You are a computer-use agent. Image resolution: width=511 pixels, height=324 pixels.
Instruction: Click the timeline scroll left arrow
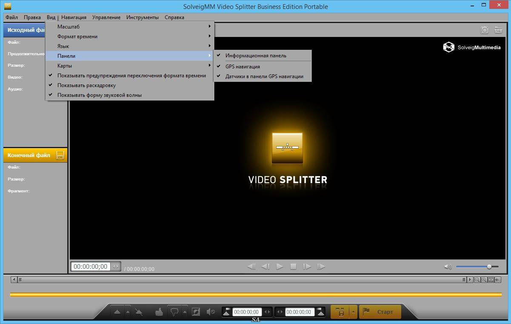pyautogui.click(x=14, y=280)
